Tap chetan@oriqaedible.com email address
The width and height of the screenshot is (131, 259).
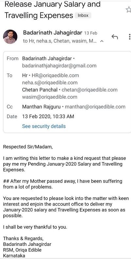(x=89, y=90)
